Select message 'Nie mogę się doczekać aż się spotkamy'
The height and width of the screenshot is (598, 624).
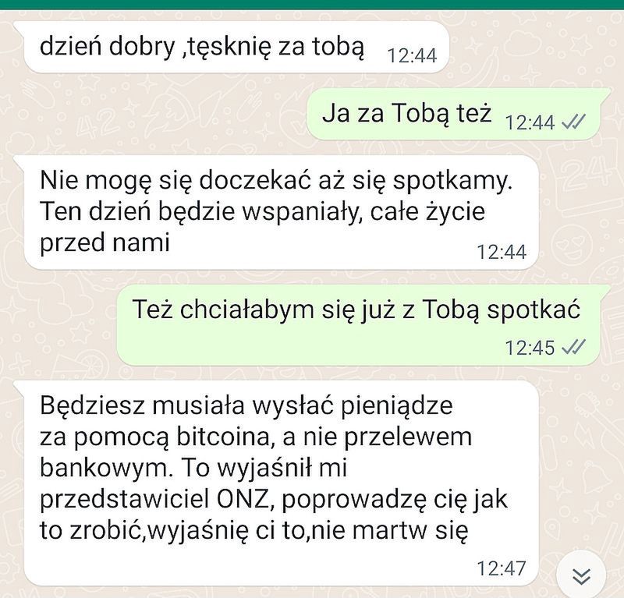click(x=280, y=213)
